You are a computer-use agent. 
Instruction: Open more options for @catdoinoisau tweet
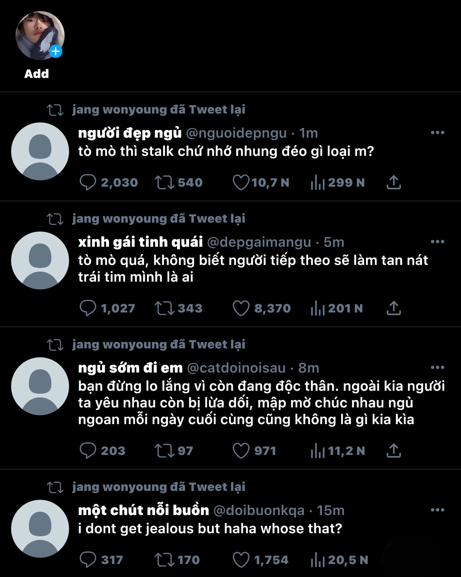[438, 367]
